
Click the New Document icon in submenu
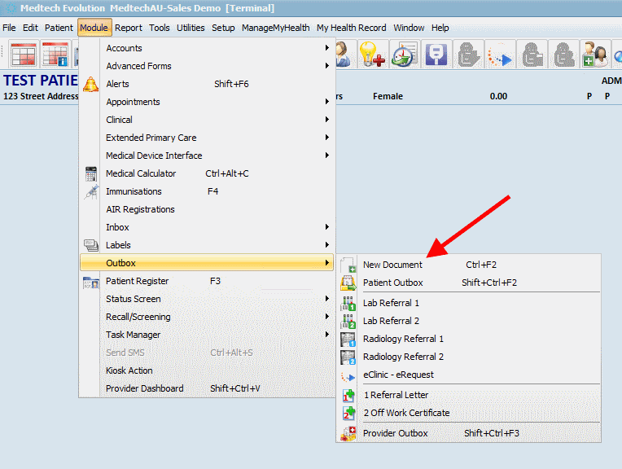click(x=348, y=265)
